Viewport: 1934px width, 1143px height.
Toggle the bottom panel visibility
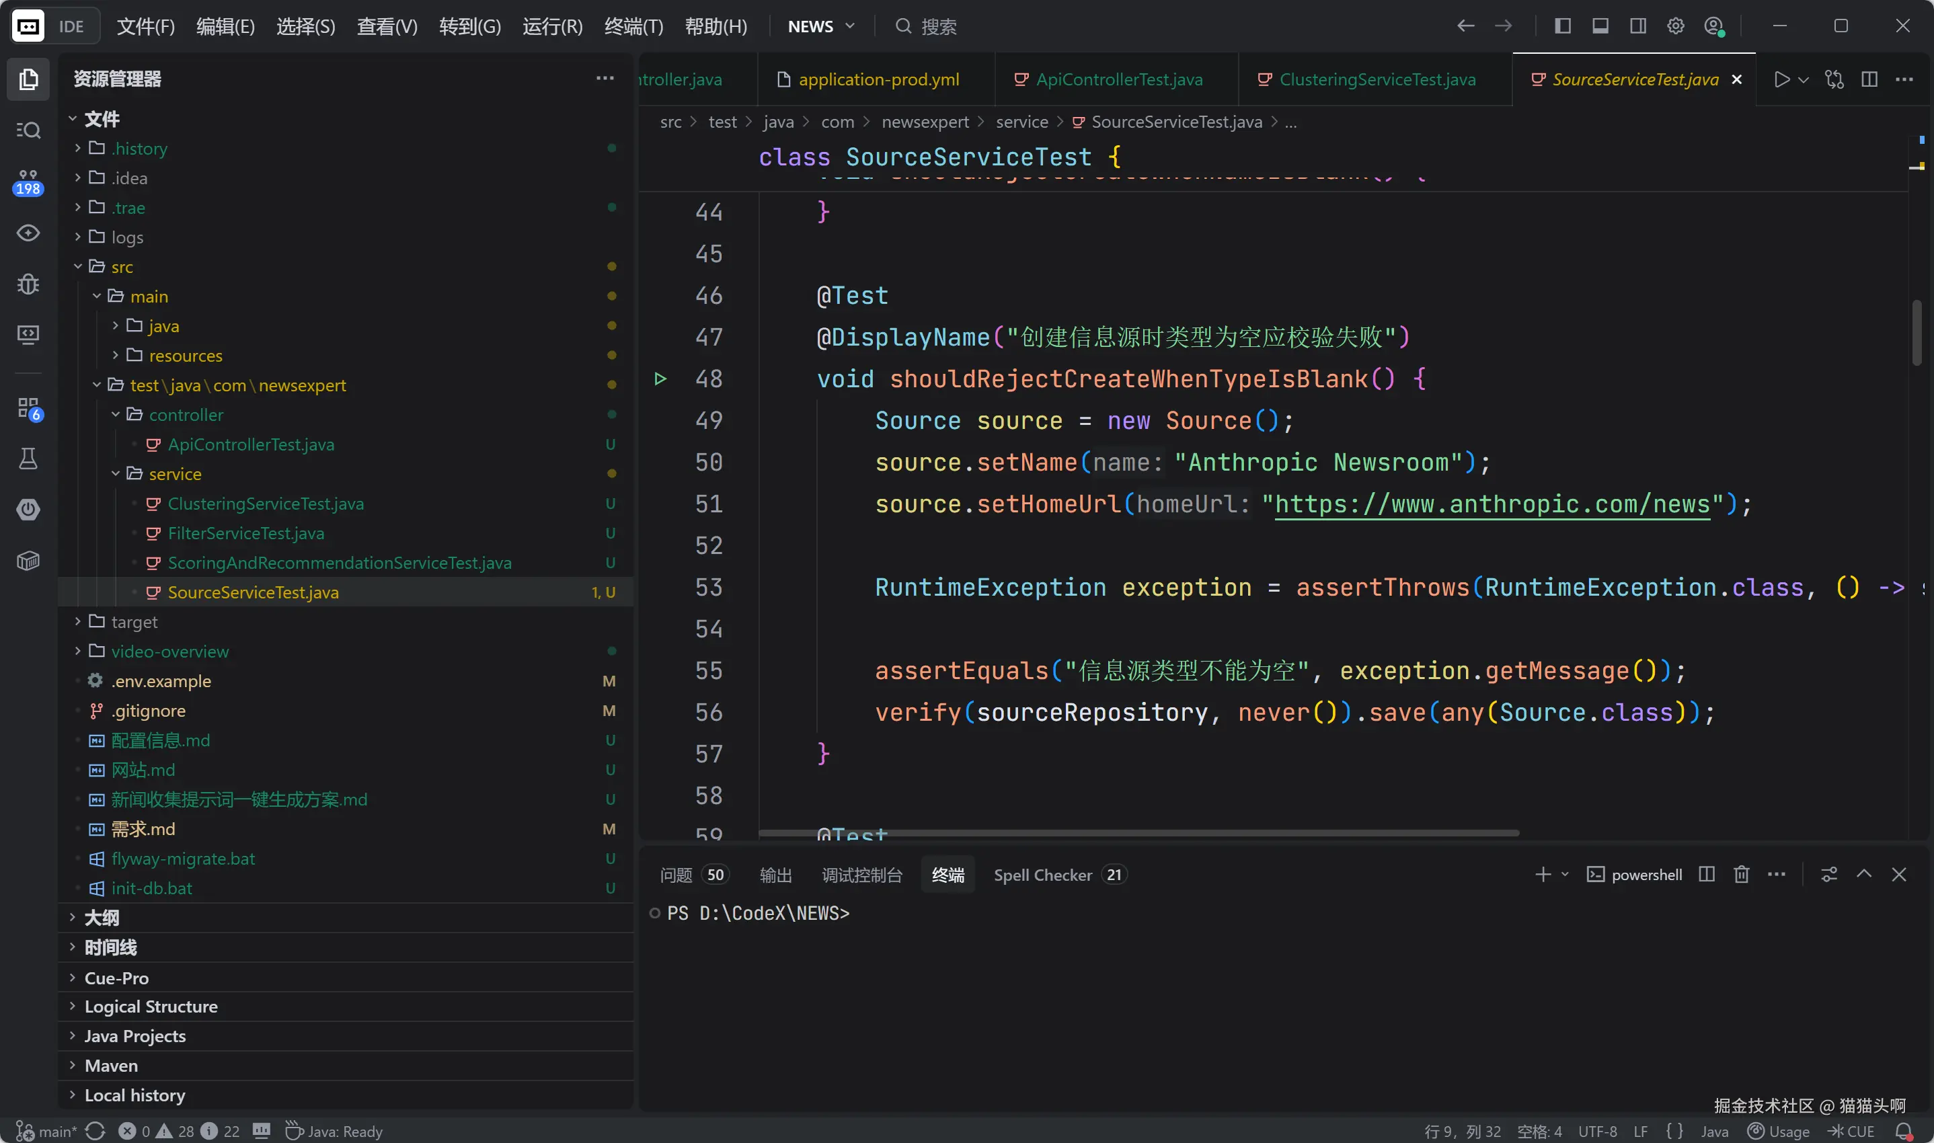pos(1600,26)
